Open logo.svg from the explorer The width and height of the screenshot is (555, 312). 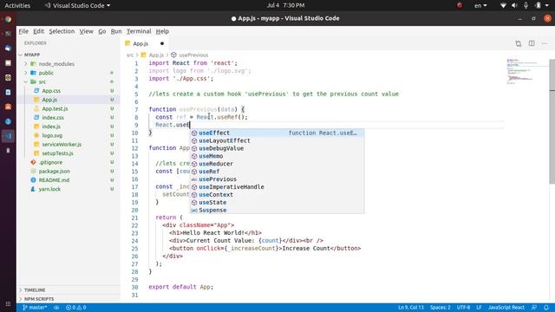(x=52, y=135)
